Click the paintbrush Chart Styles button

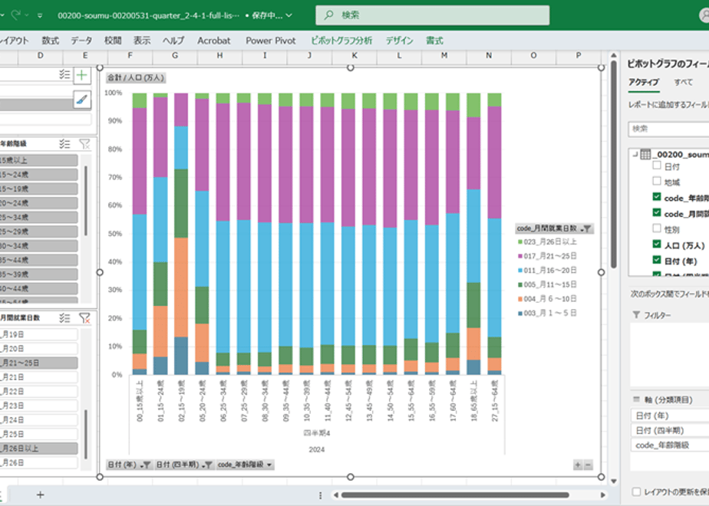82,100
